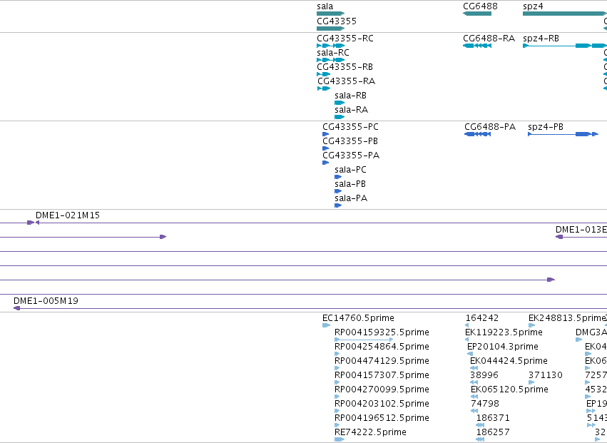Click the spz4 gene label
607x443 pixels.
tap(533, 6)
